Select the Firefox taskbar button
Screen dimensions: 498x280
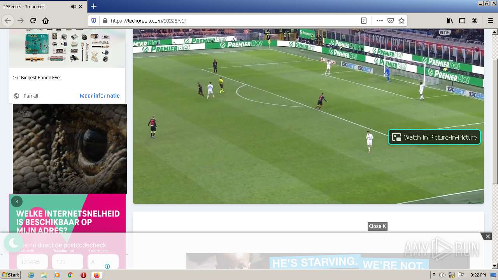pyautogui.click(x=96, y=275)
